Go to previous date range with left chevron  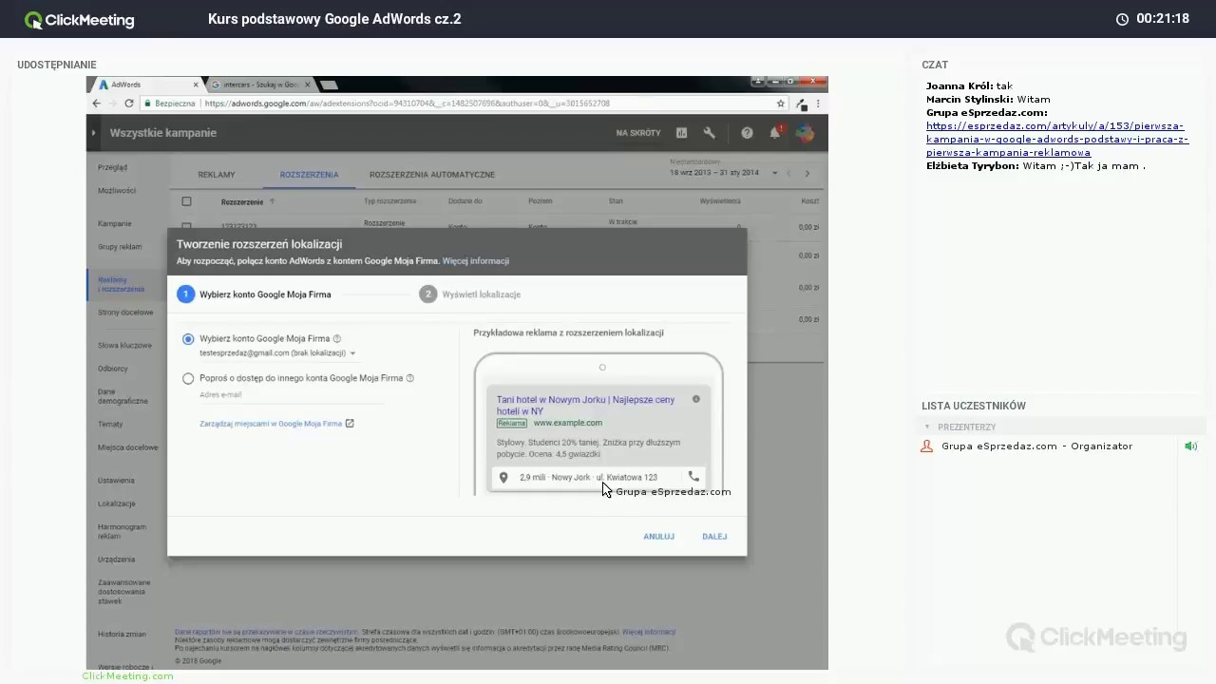point(788,173)
